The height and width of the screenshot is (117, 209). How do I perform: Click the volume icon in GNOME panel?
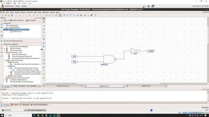[x=148, y=6]
